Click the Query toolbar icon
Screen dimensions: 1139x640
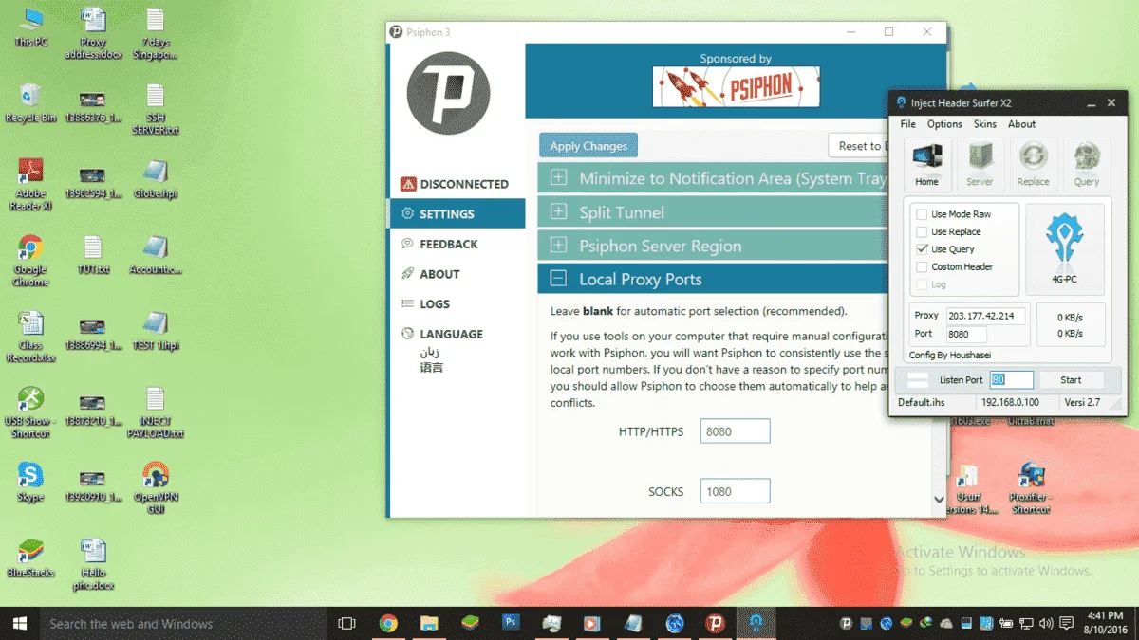coord(1086,165)
